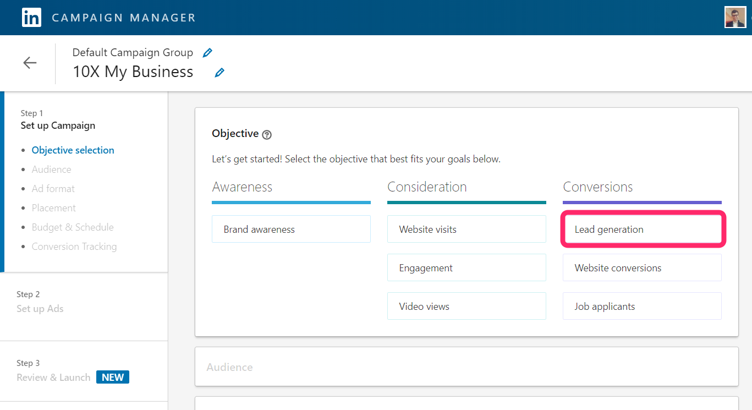This screenshot has width=752, height=410.
Task: Edit the Default Campaign Group name via pencil icon
Action: tap(207, 52)
